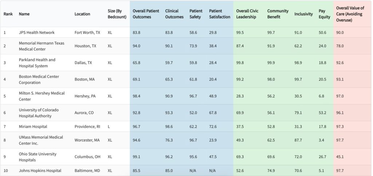Image resolution: width=373 pixels, height=176 pixels.
Task: Click Johns Hopkins Hospital in the table
Action: pos(40,171)
